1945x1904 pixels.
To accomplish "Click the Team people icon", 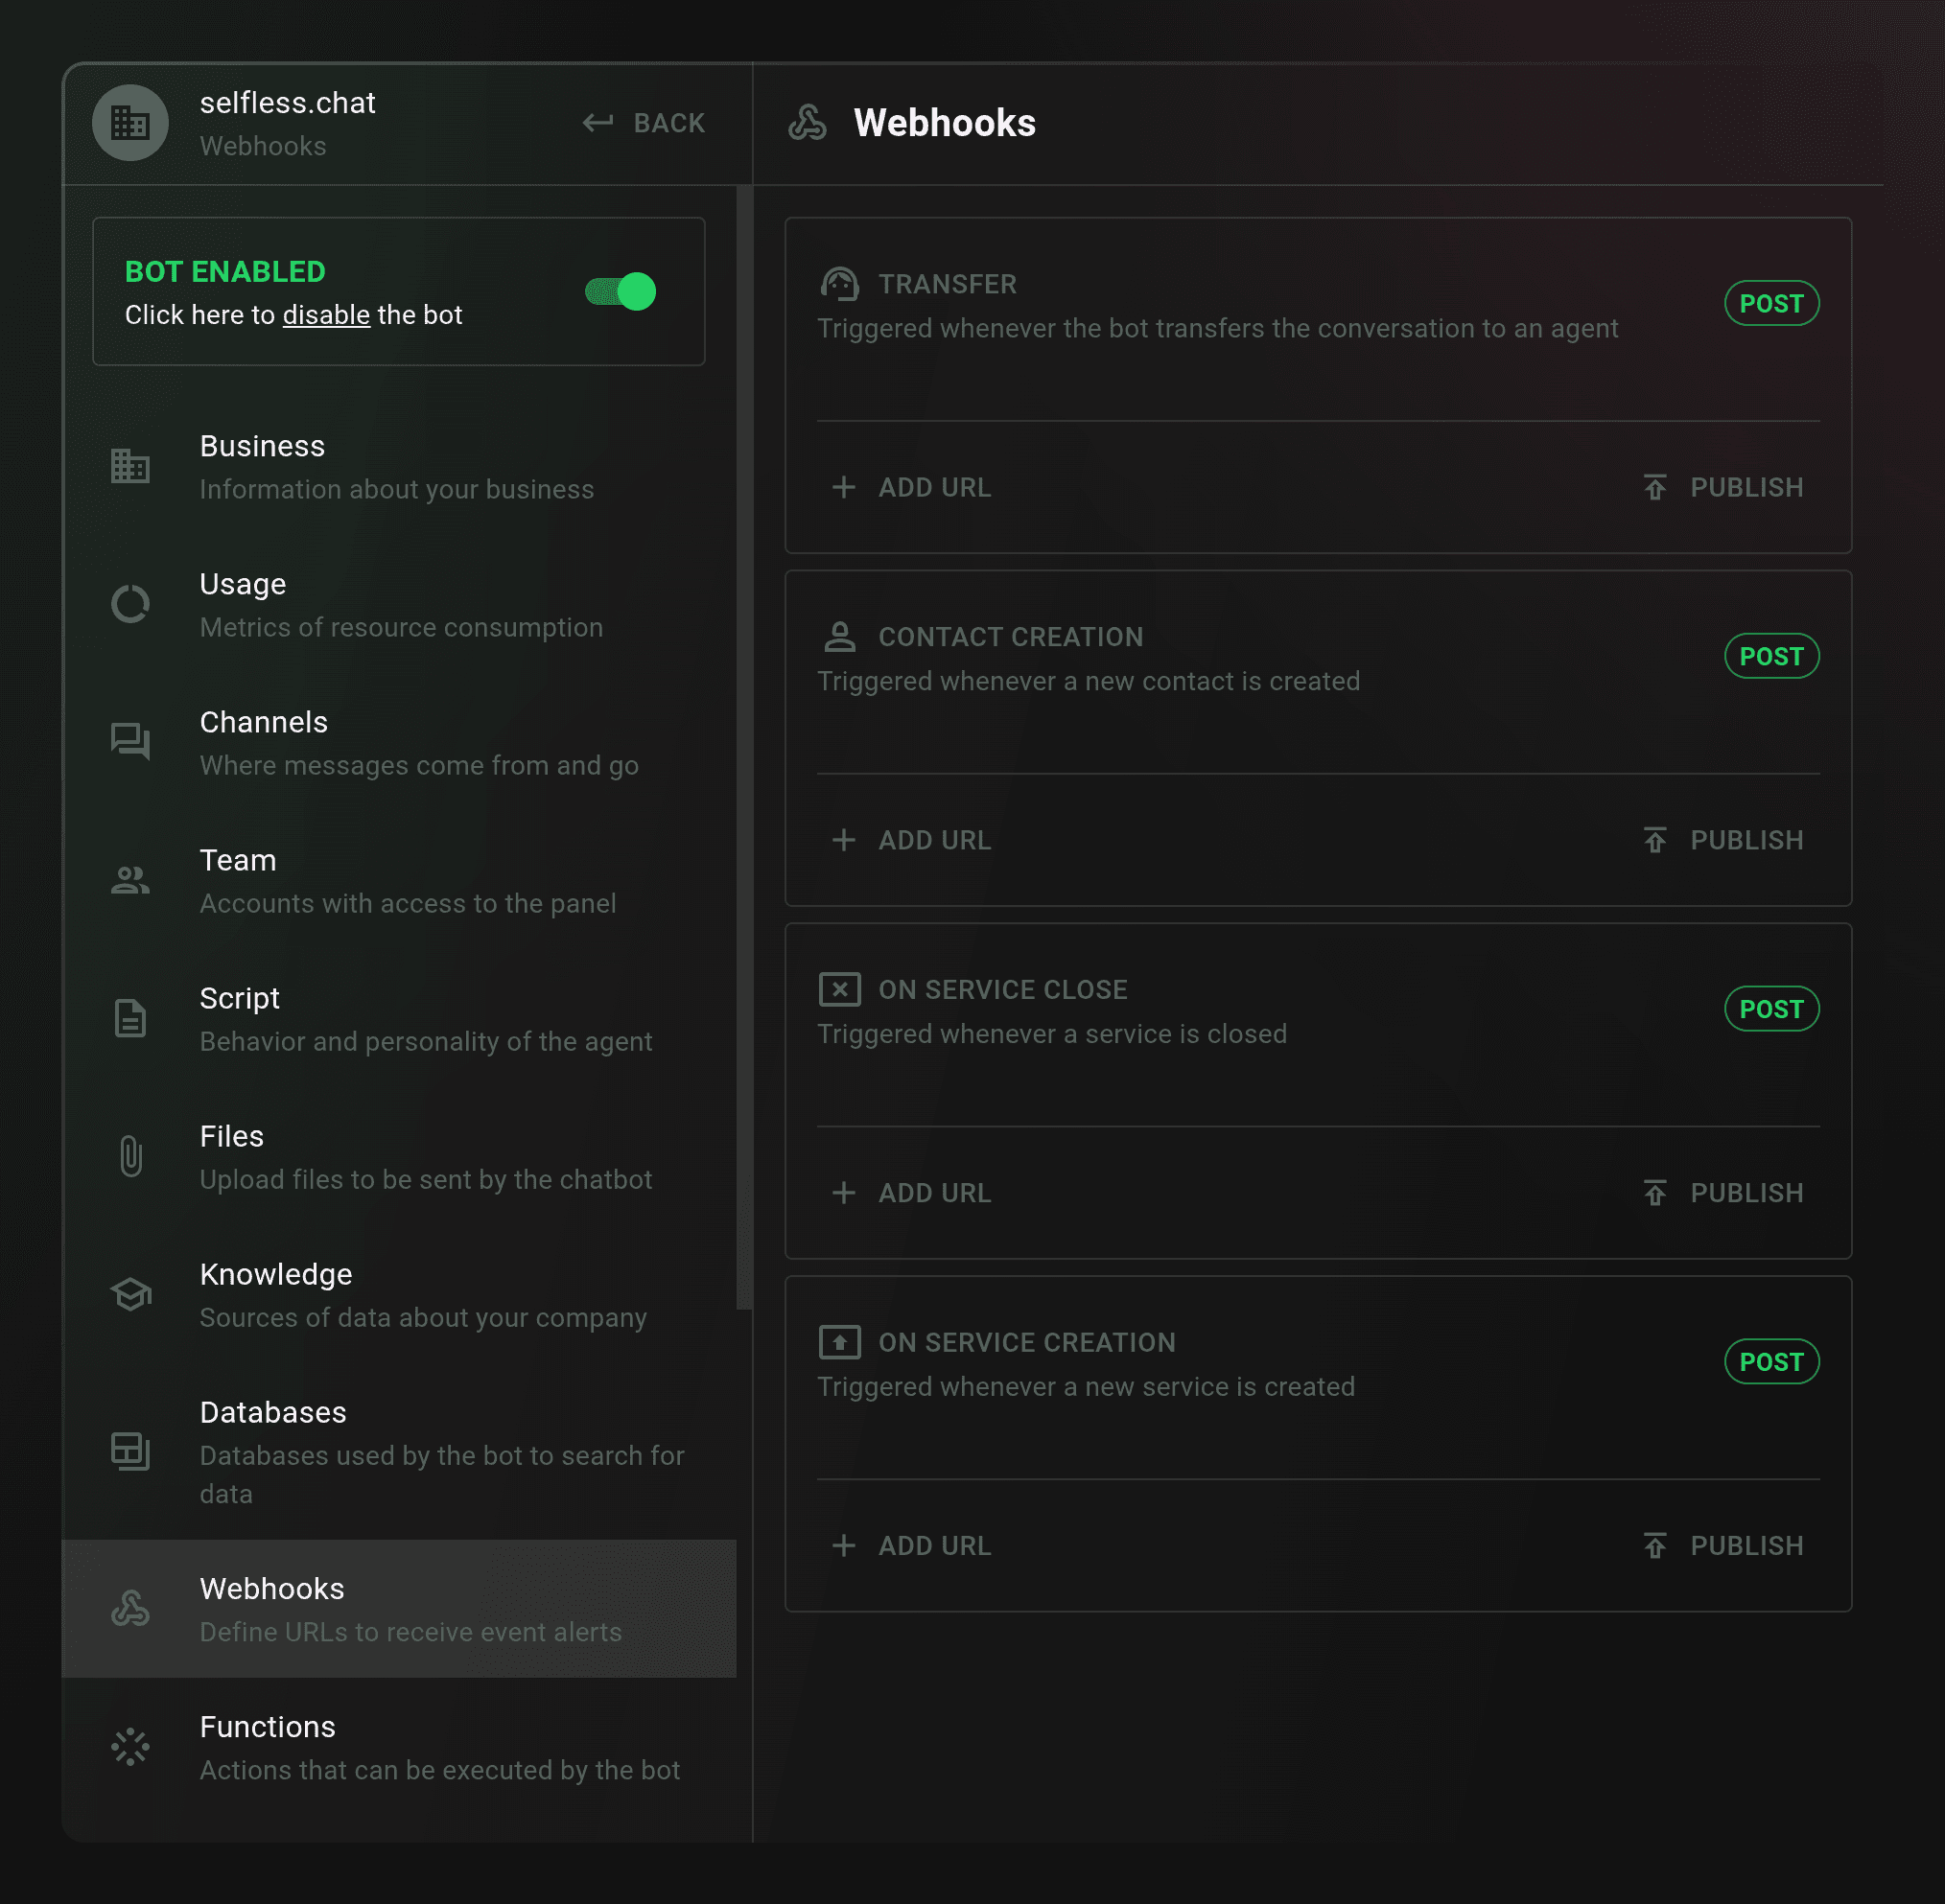I will pos(130,880).
